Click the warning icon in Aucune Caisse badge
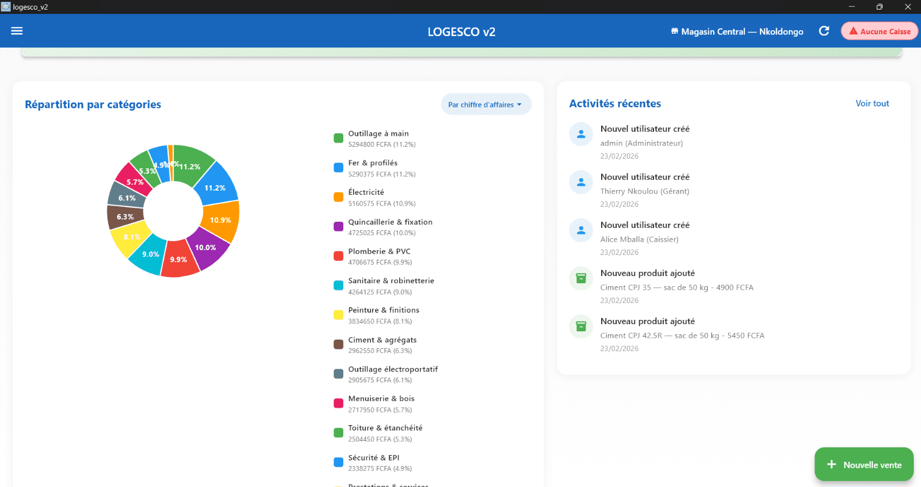Viewport: 921px width, 487px height. [x=853, y=31]
